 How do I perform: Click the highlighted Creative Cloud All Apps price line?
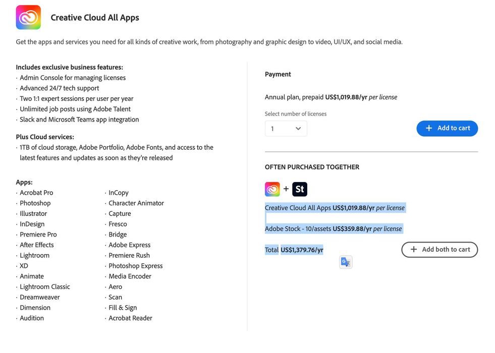pyautogui.click(x=335, y=208)
